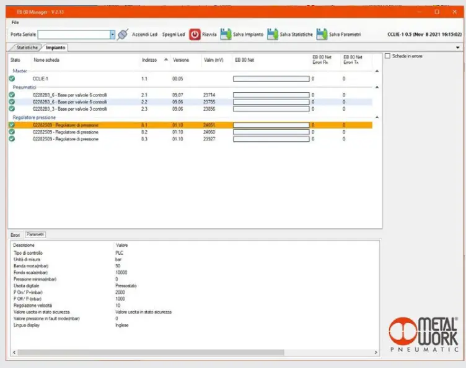Click the Salva Statistiche floppy disk icon
The width and height of the screenshot is (466, 368).
[x=273, y=35]
